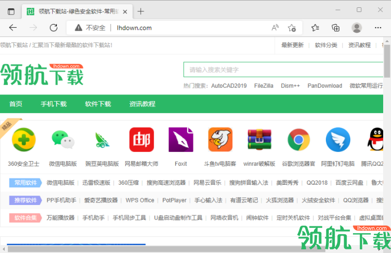Open the 搜狗拼音输入法 link

pyautogui.click(x=249, y=183)
